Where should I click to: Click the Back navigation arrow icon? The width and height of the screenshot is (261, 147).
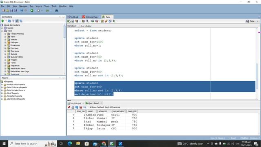pos(22,11)
